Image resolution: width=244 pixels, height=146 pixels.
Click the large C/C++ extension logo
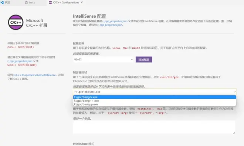pos(16,23)
